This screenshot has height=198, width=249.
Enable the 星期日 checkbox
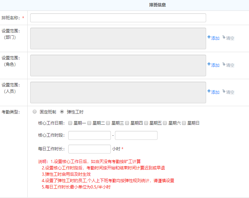[184, 123]
